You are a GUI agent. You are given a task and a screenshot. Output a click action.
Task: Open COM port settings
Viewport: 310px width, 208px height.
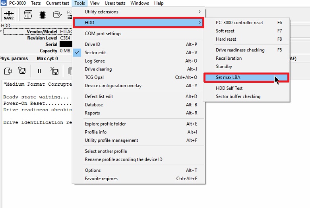click(x=139, y=33)
